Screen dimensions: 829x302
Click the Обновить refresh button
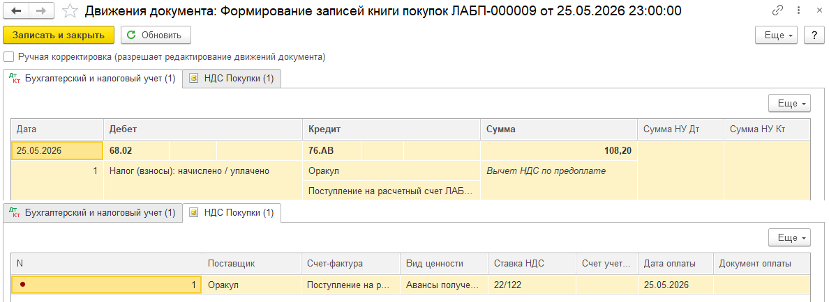pos(156,35)
